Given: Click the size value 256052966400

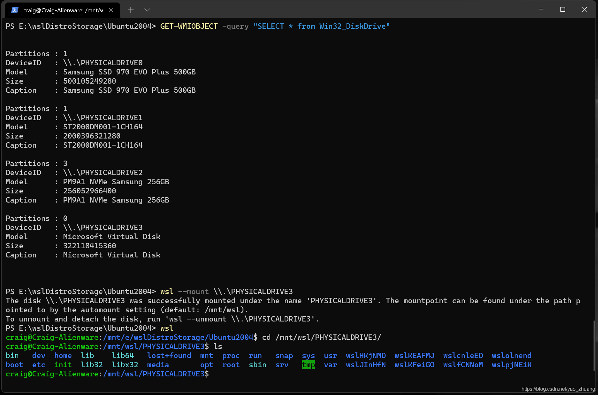Looking at the screenshot, I should [90, 191].
